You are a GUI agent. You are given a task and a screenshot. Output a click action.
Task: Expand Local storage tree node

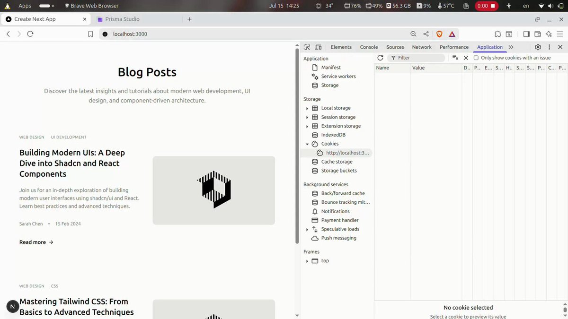click(x=307, y=108)
